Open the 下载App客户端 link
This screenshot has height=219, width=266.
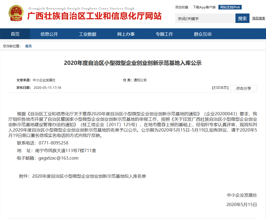(204, 7)
